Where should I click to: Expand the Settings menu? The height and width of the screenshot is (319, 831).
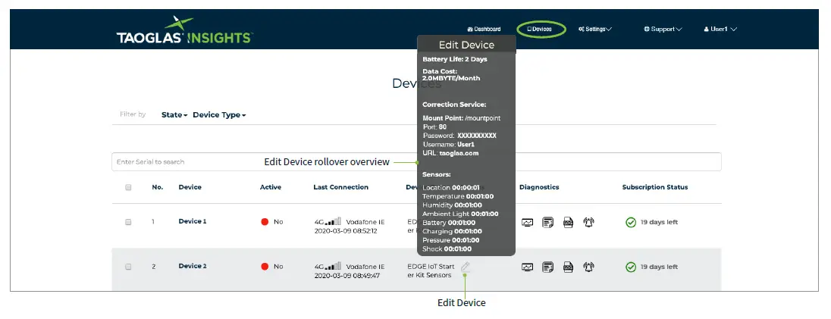(x=595, y=29)
